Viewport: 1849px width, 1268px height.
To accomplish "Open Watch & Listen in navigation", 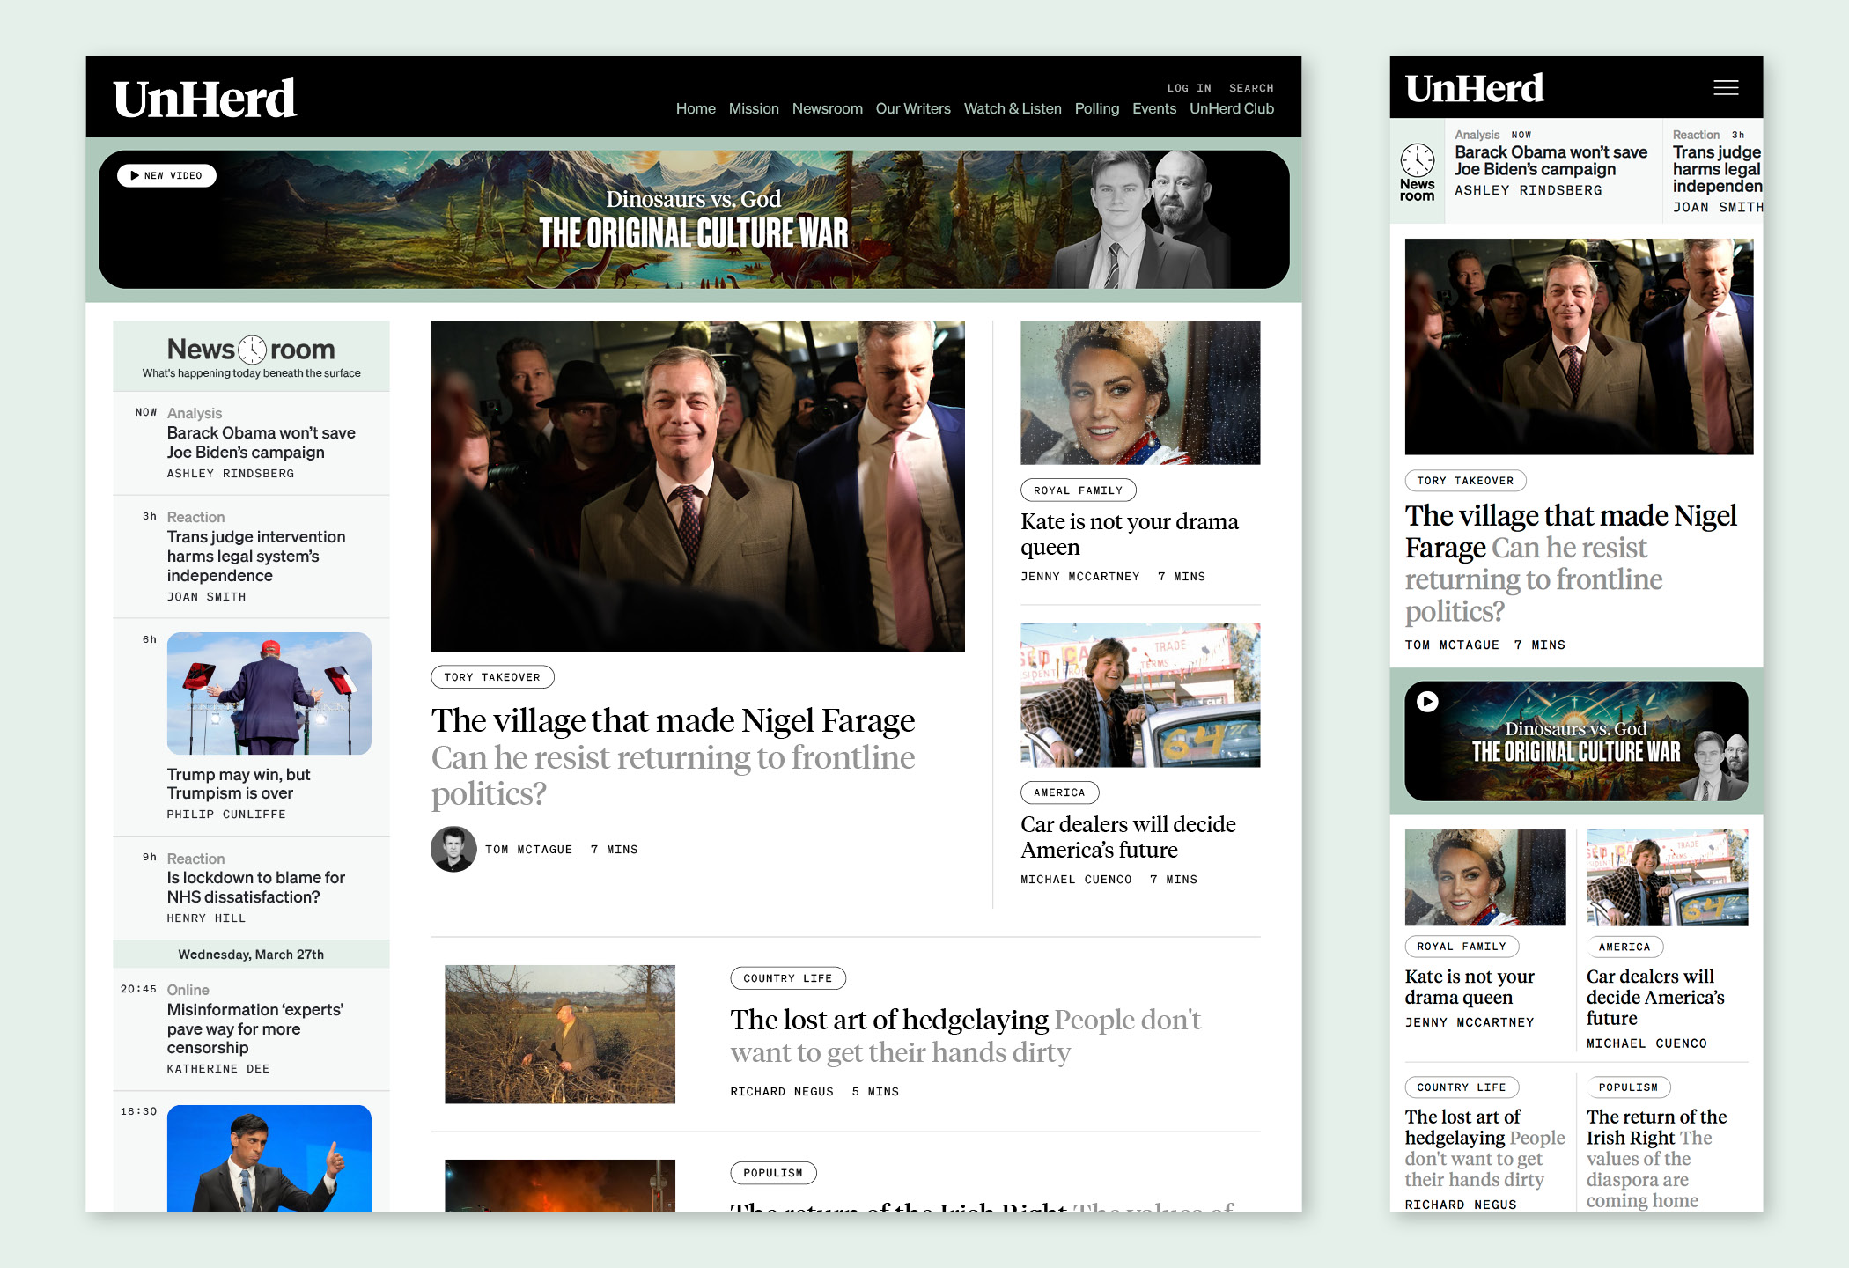I will [x=1012, y=108].
